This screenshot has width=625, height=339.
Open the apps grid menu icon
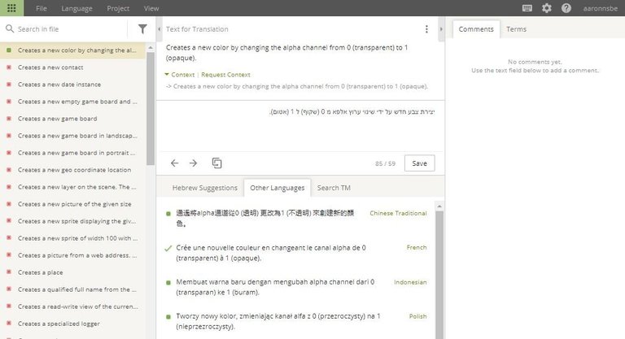click(11, 8)
